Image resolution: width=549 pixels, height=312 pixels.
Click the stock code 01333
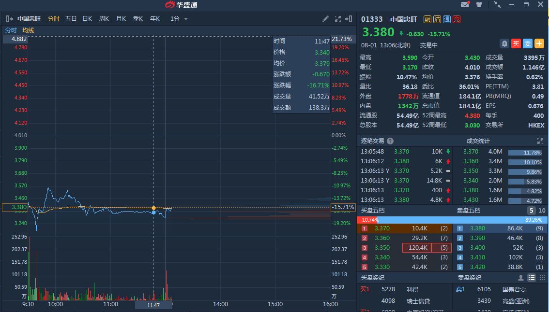point(372,19)
